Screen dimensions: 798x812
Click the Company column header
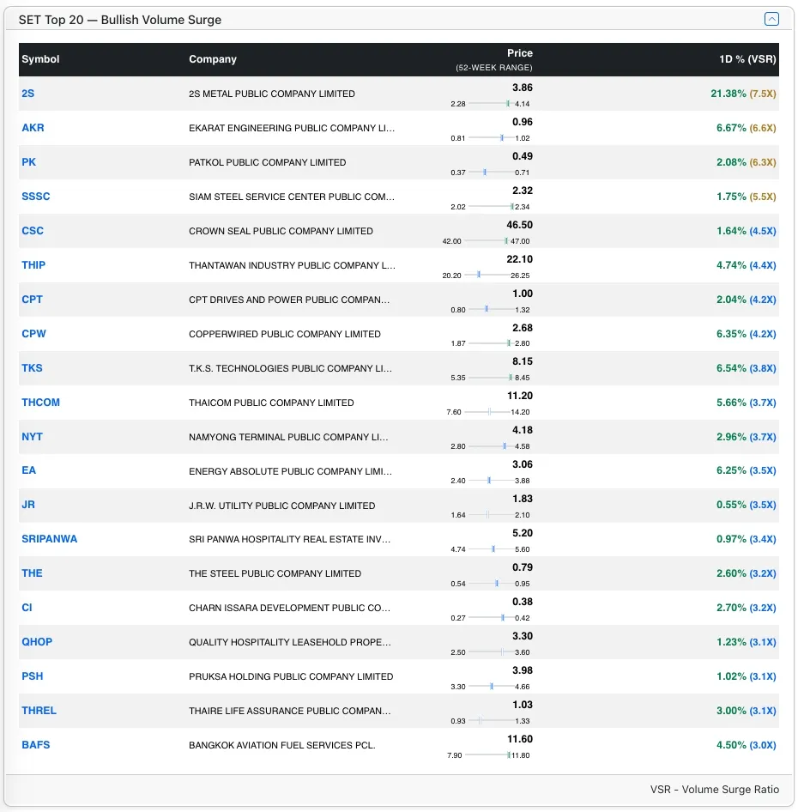click(213, 59)
